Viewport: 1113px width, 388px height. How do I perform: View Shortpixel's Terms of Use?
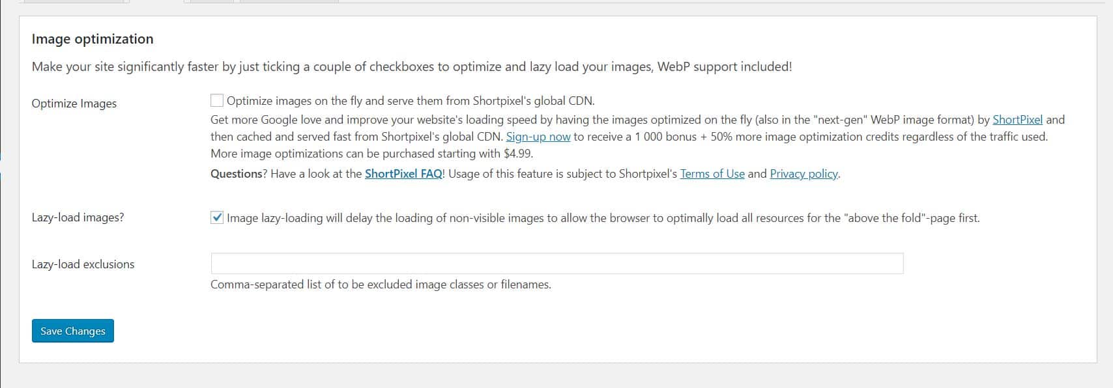[712, 174]
